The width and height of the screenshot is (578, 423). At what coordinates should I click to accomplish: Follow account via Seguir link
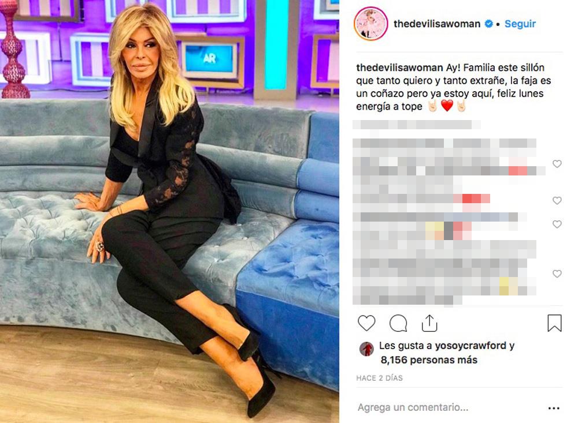[520, 24]
